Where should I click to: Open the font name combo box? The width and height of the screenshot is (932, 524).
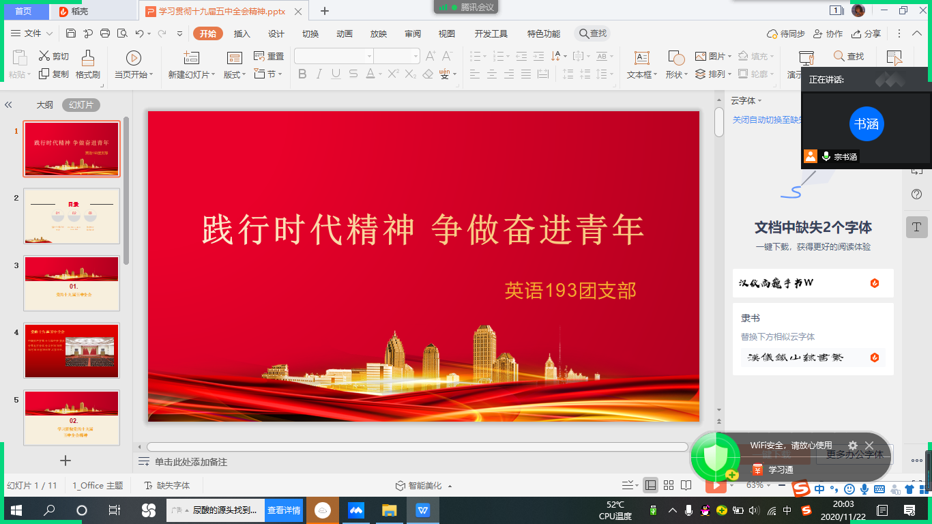coord(334,56)
